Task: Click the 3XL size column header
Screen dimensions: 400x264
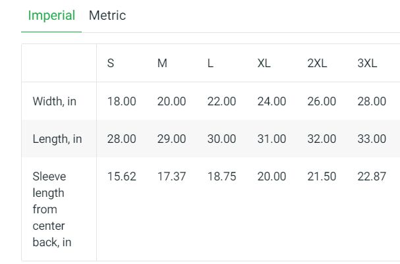Action: (x=367, y=64)
